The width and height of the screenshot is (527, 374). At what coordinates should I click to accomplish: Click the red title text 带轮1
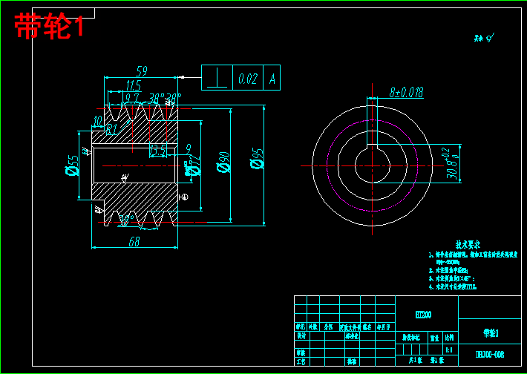[49, 27]
